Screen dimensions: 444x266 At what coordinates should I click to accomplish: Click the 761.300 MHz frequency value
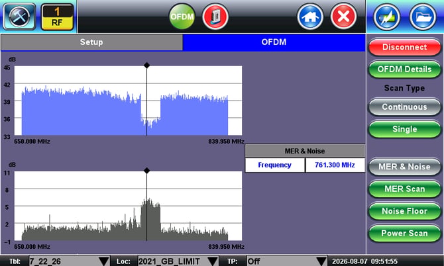coord(335,165)
